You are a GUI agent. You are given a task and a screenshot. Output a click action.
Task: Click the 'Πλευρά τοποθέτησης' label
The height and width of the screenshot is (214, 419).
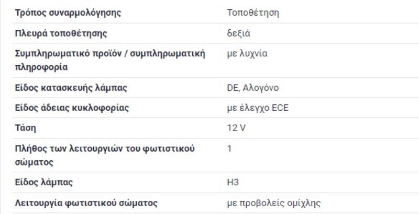pos(61,34)
